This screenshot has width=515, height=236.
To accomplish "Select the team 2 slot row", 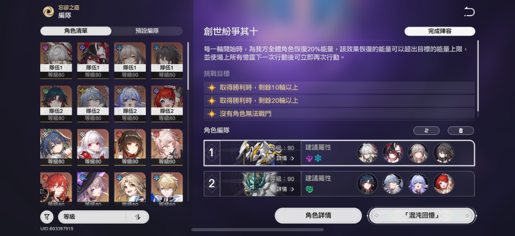I will (339, 183).
